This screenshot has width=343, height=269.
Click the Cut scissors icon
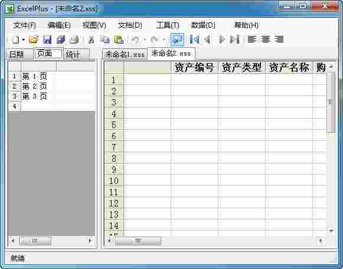92,40
